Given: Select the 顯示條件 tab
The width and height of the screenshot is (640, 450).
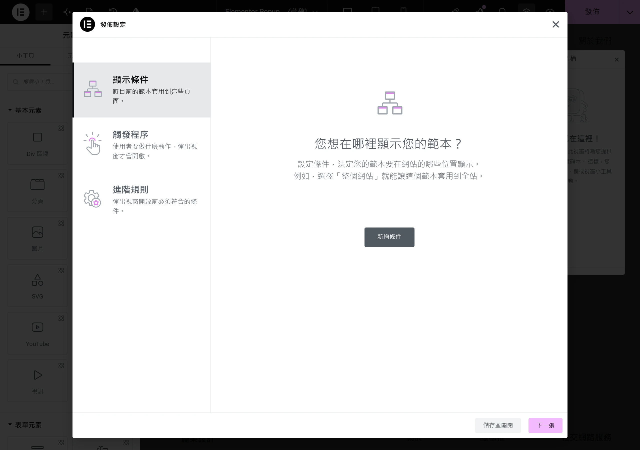Looking at the screenshot, I should 141,90.
